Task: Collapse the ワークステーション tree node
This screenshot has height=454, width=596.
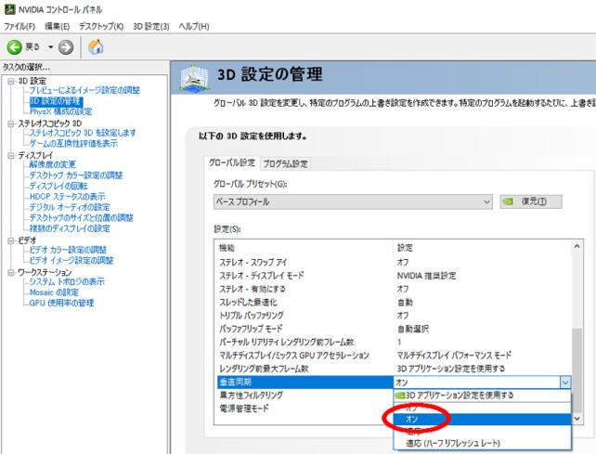Action: pos(11,273)
